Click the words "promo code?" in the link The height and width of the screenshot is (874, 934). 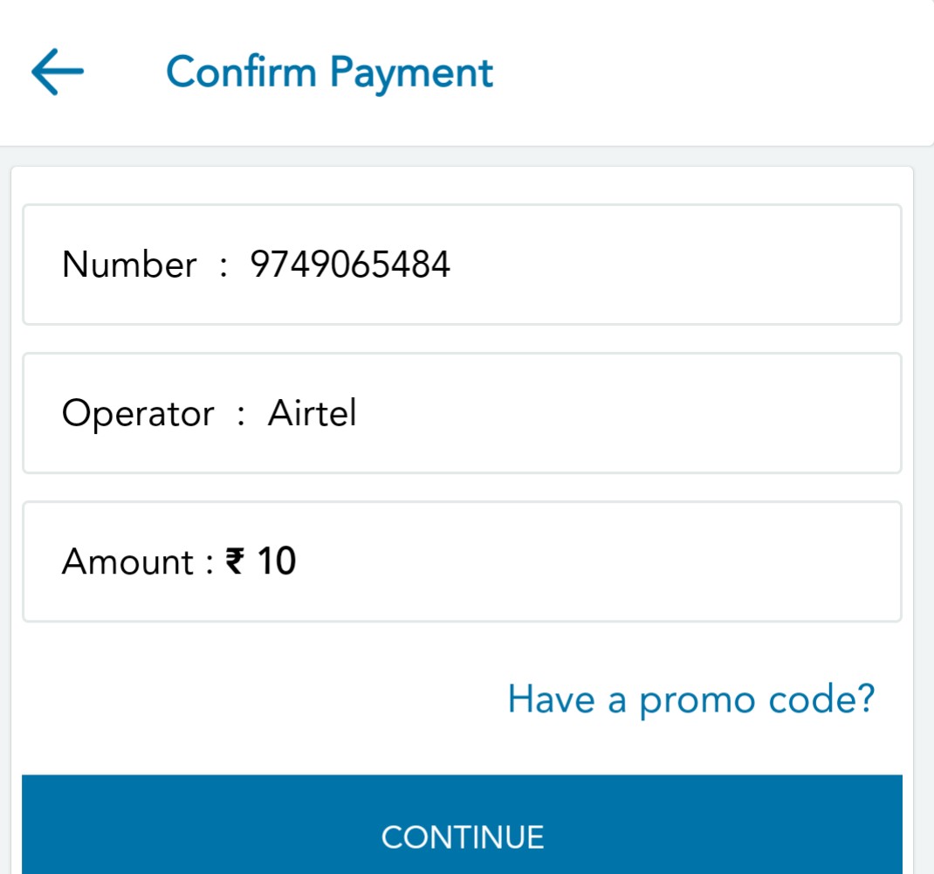pyautogui.click(x=757, y=699)
